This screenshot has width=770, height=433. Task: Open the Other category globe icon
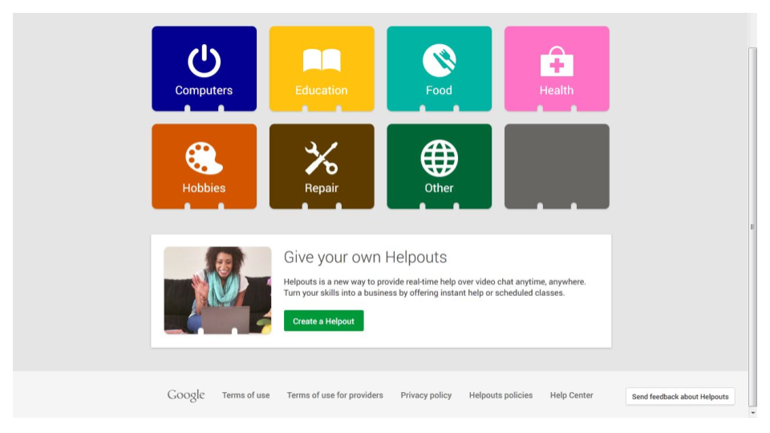point(439,158)
